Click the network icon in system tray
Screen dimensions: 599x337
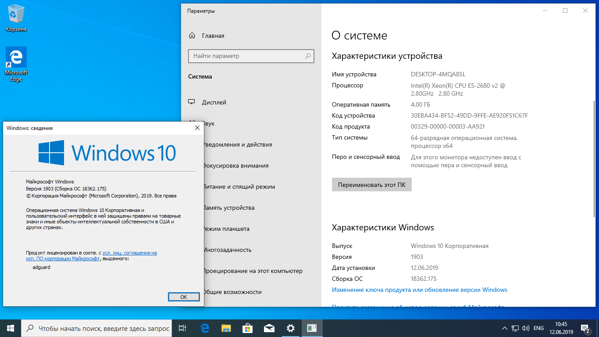click(516, 328)
